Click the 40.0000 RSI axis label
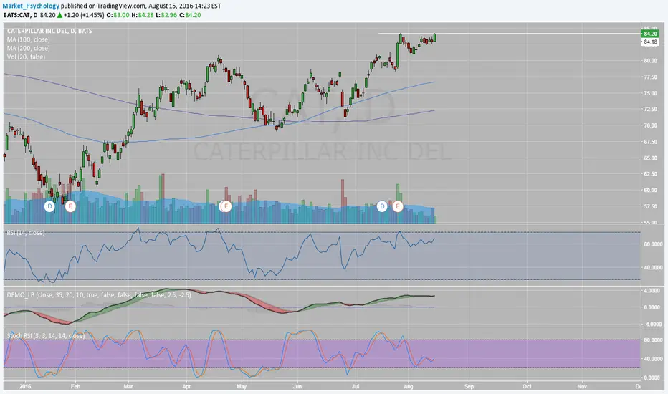 click(x=653, y=268)
